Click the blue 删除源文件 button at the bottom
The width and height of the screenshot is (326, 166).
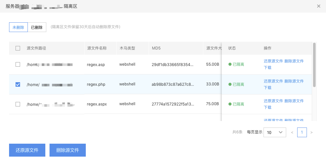pyautogui.click(x=68, y=150)
